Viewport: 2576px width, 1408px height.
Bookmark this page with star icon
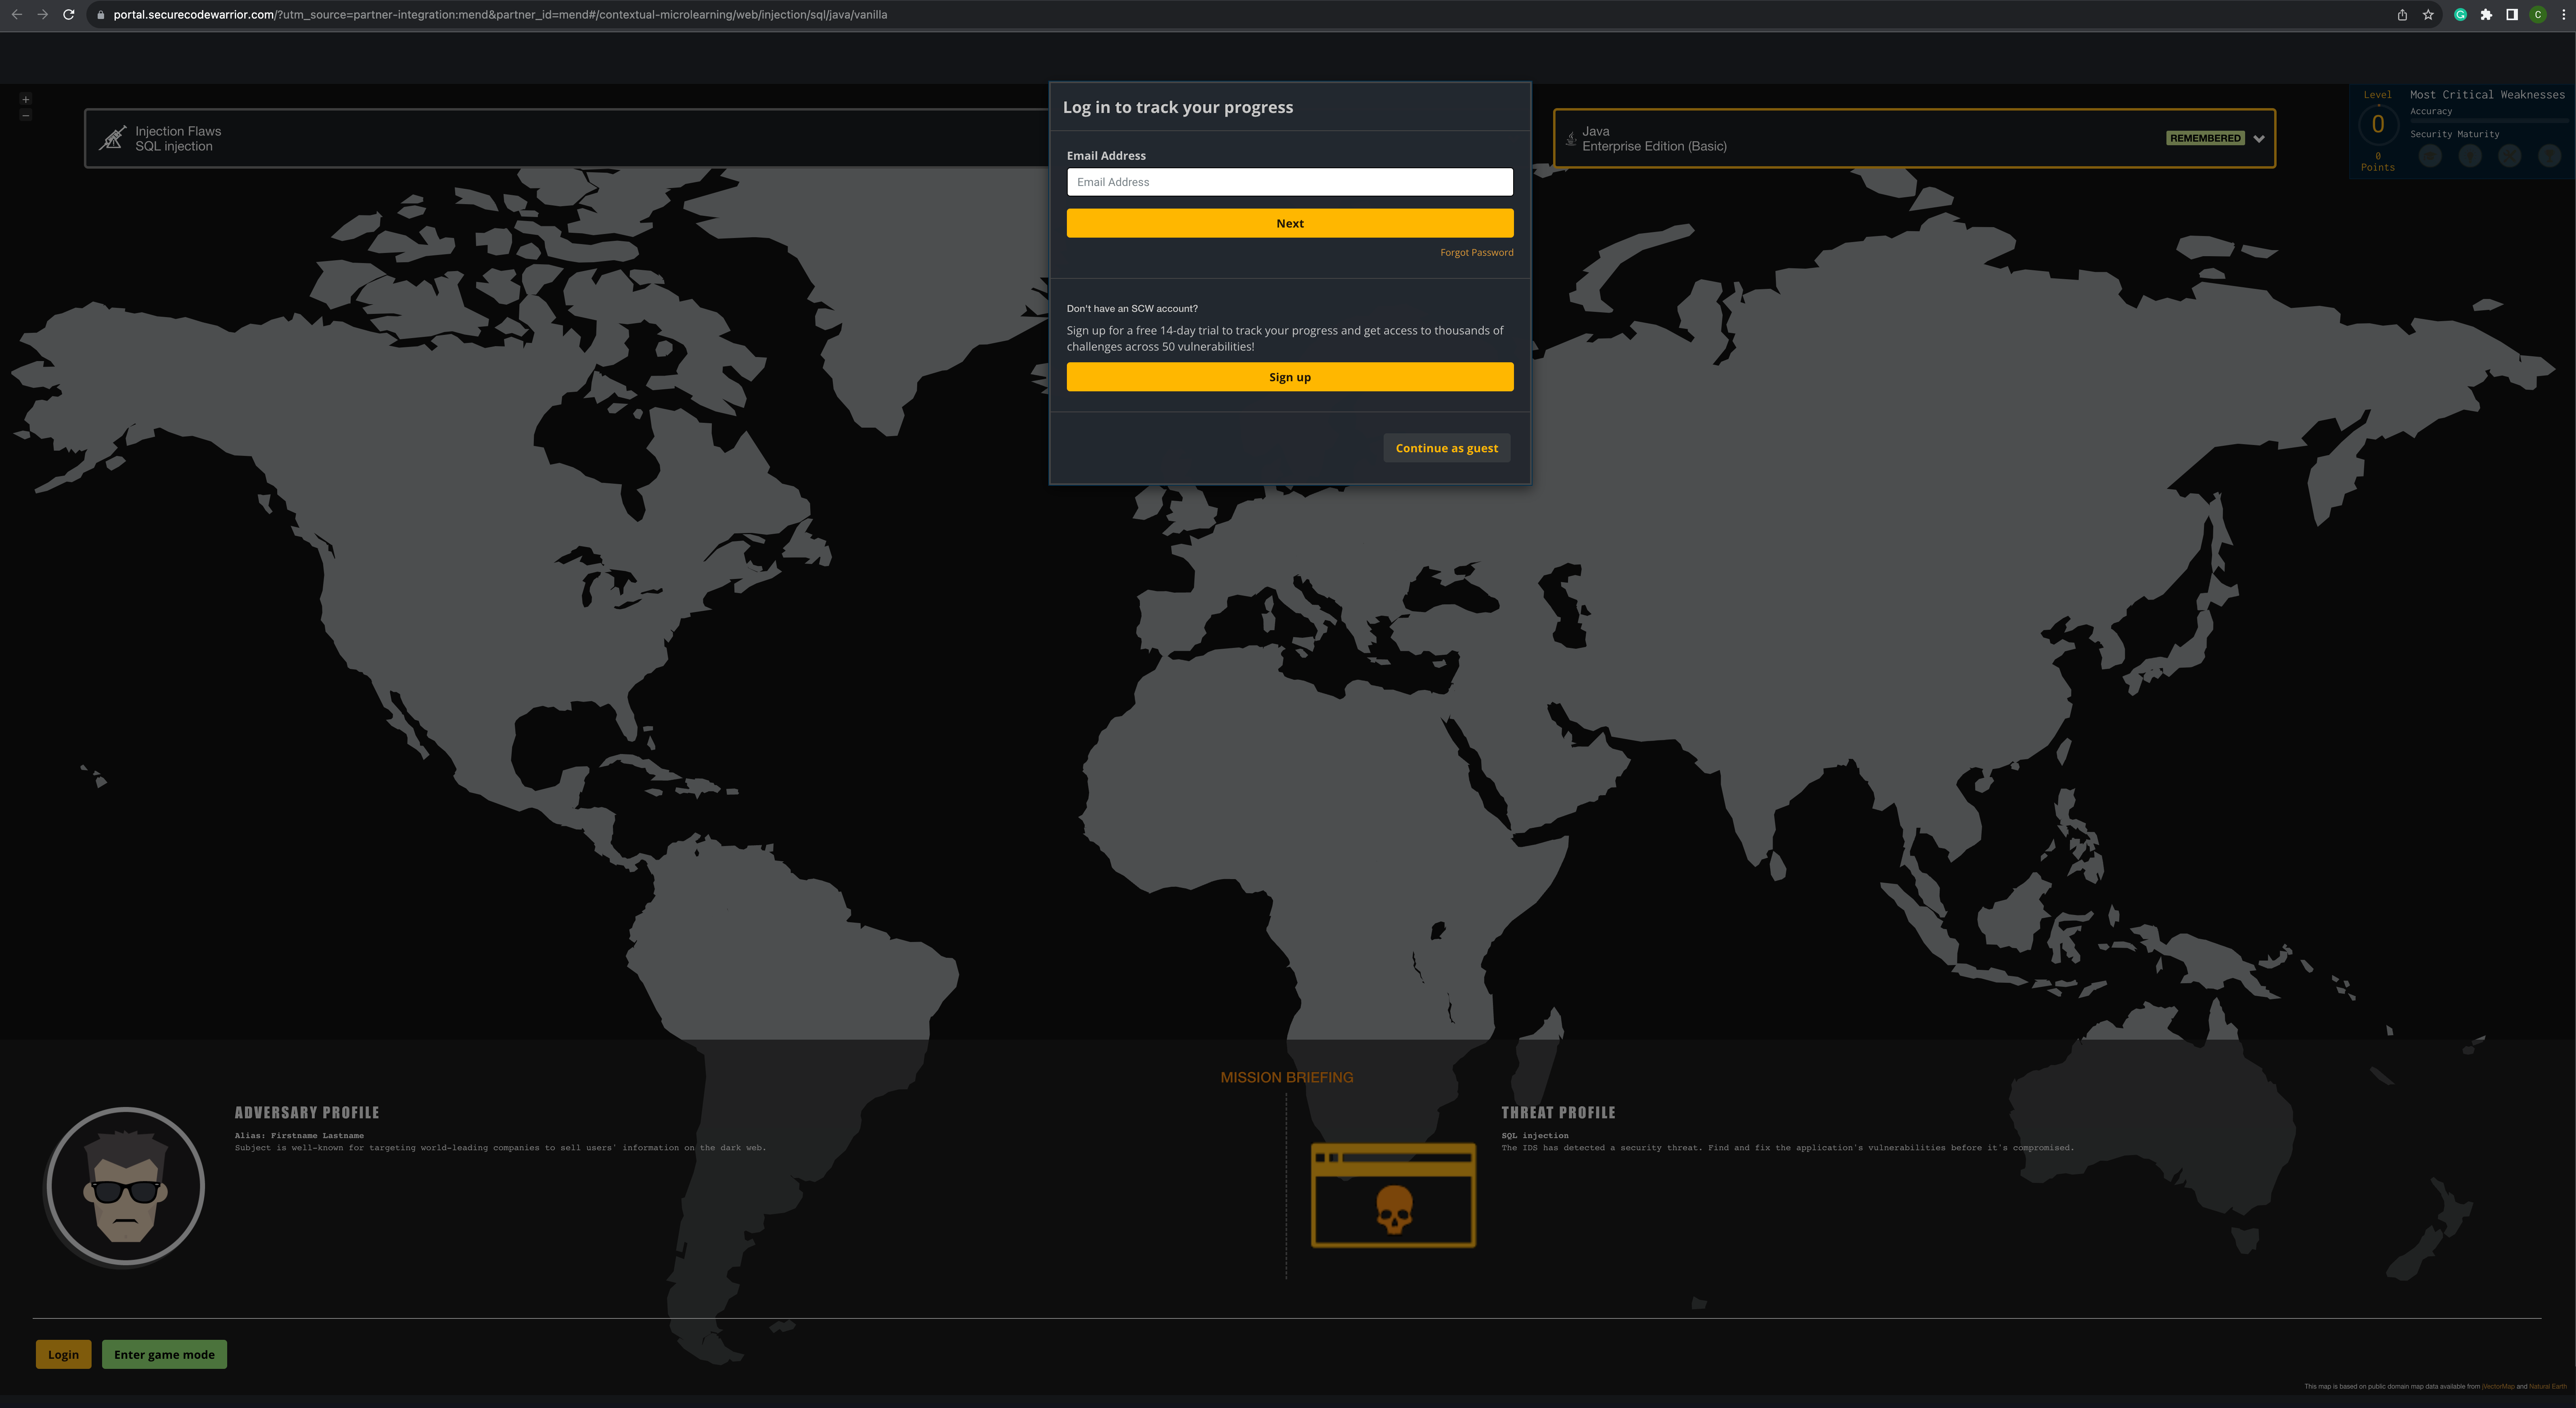click(2428, 15)
